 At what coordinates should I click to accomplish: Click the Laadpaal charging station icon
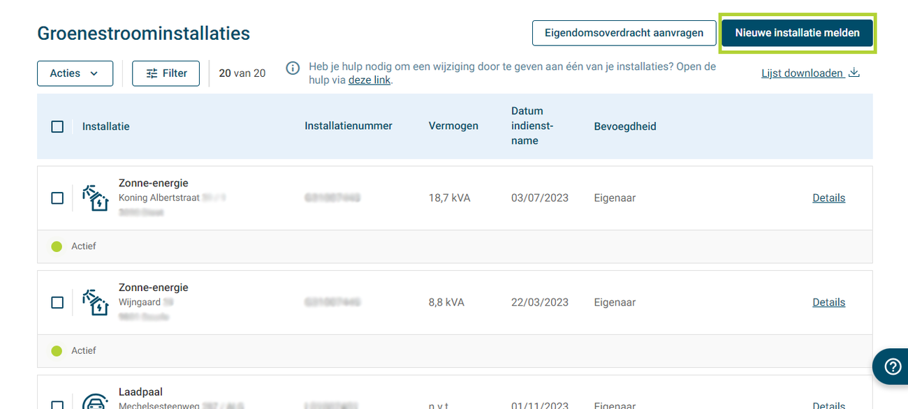coord(96,402)
